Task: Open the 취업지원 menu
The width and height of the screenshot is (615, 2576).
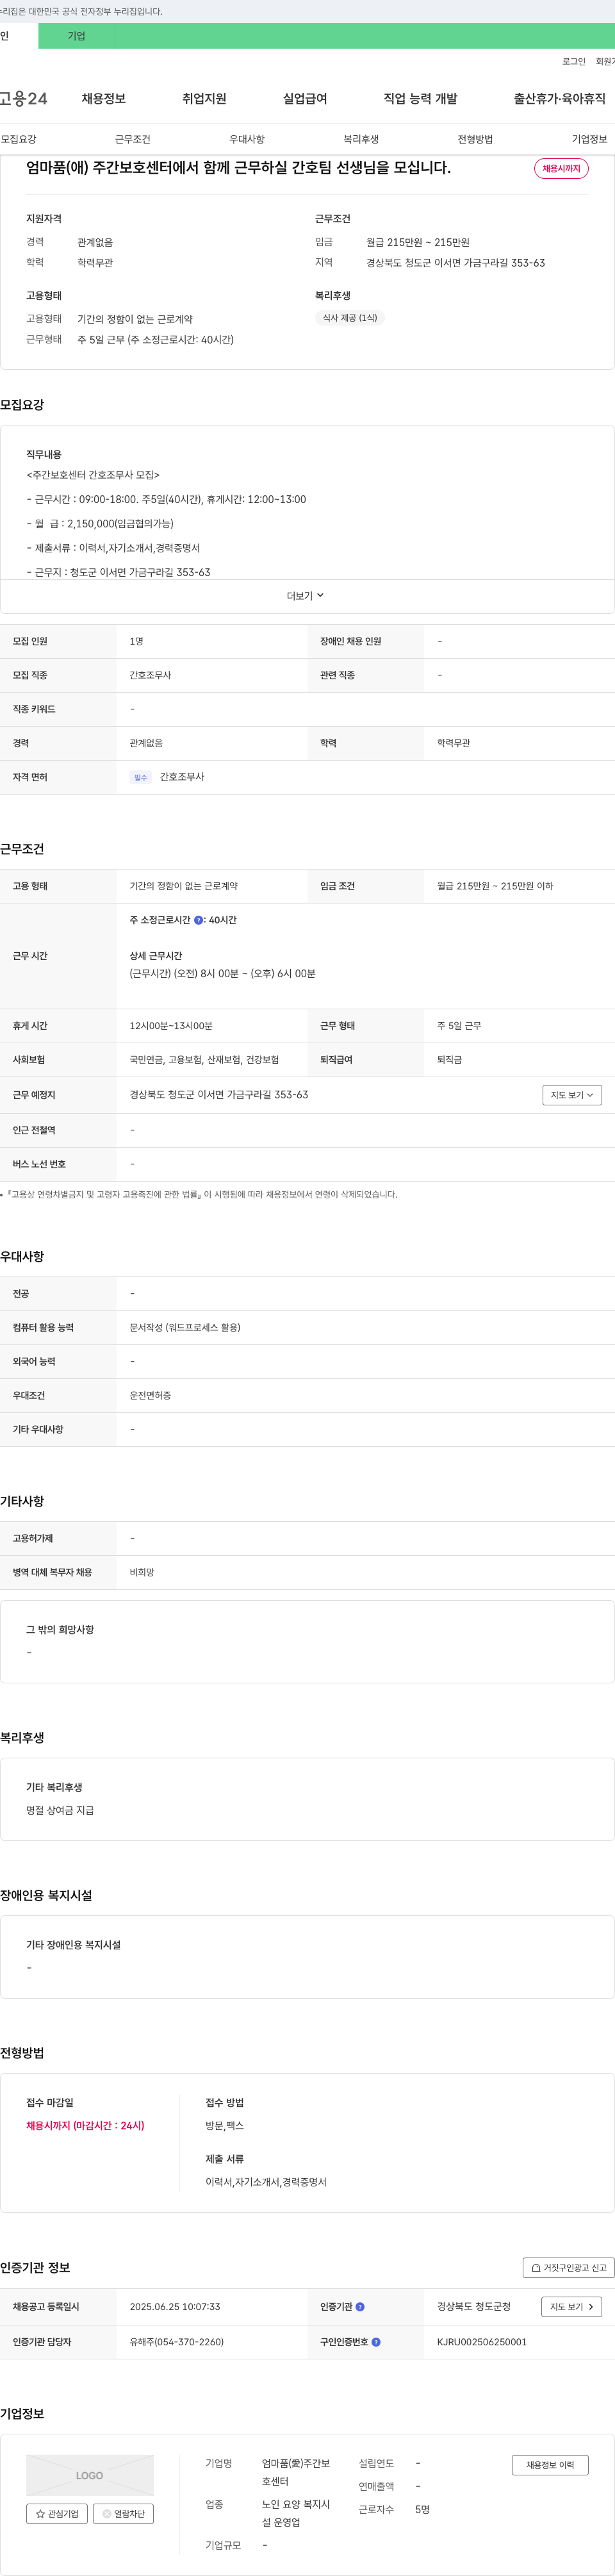Action: click(204, 98)
